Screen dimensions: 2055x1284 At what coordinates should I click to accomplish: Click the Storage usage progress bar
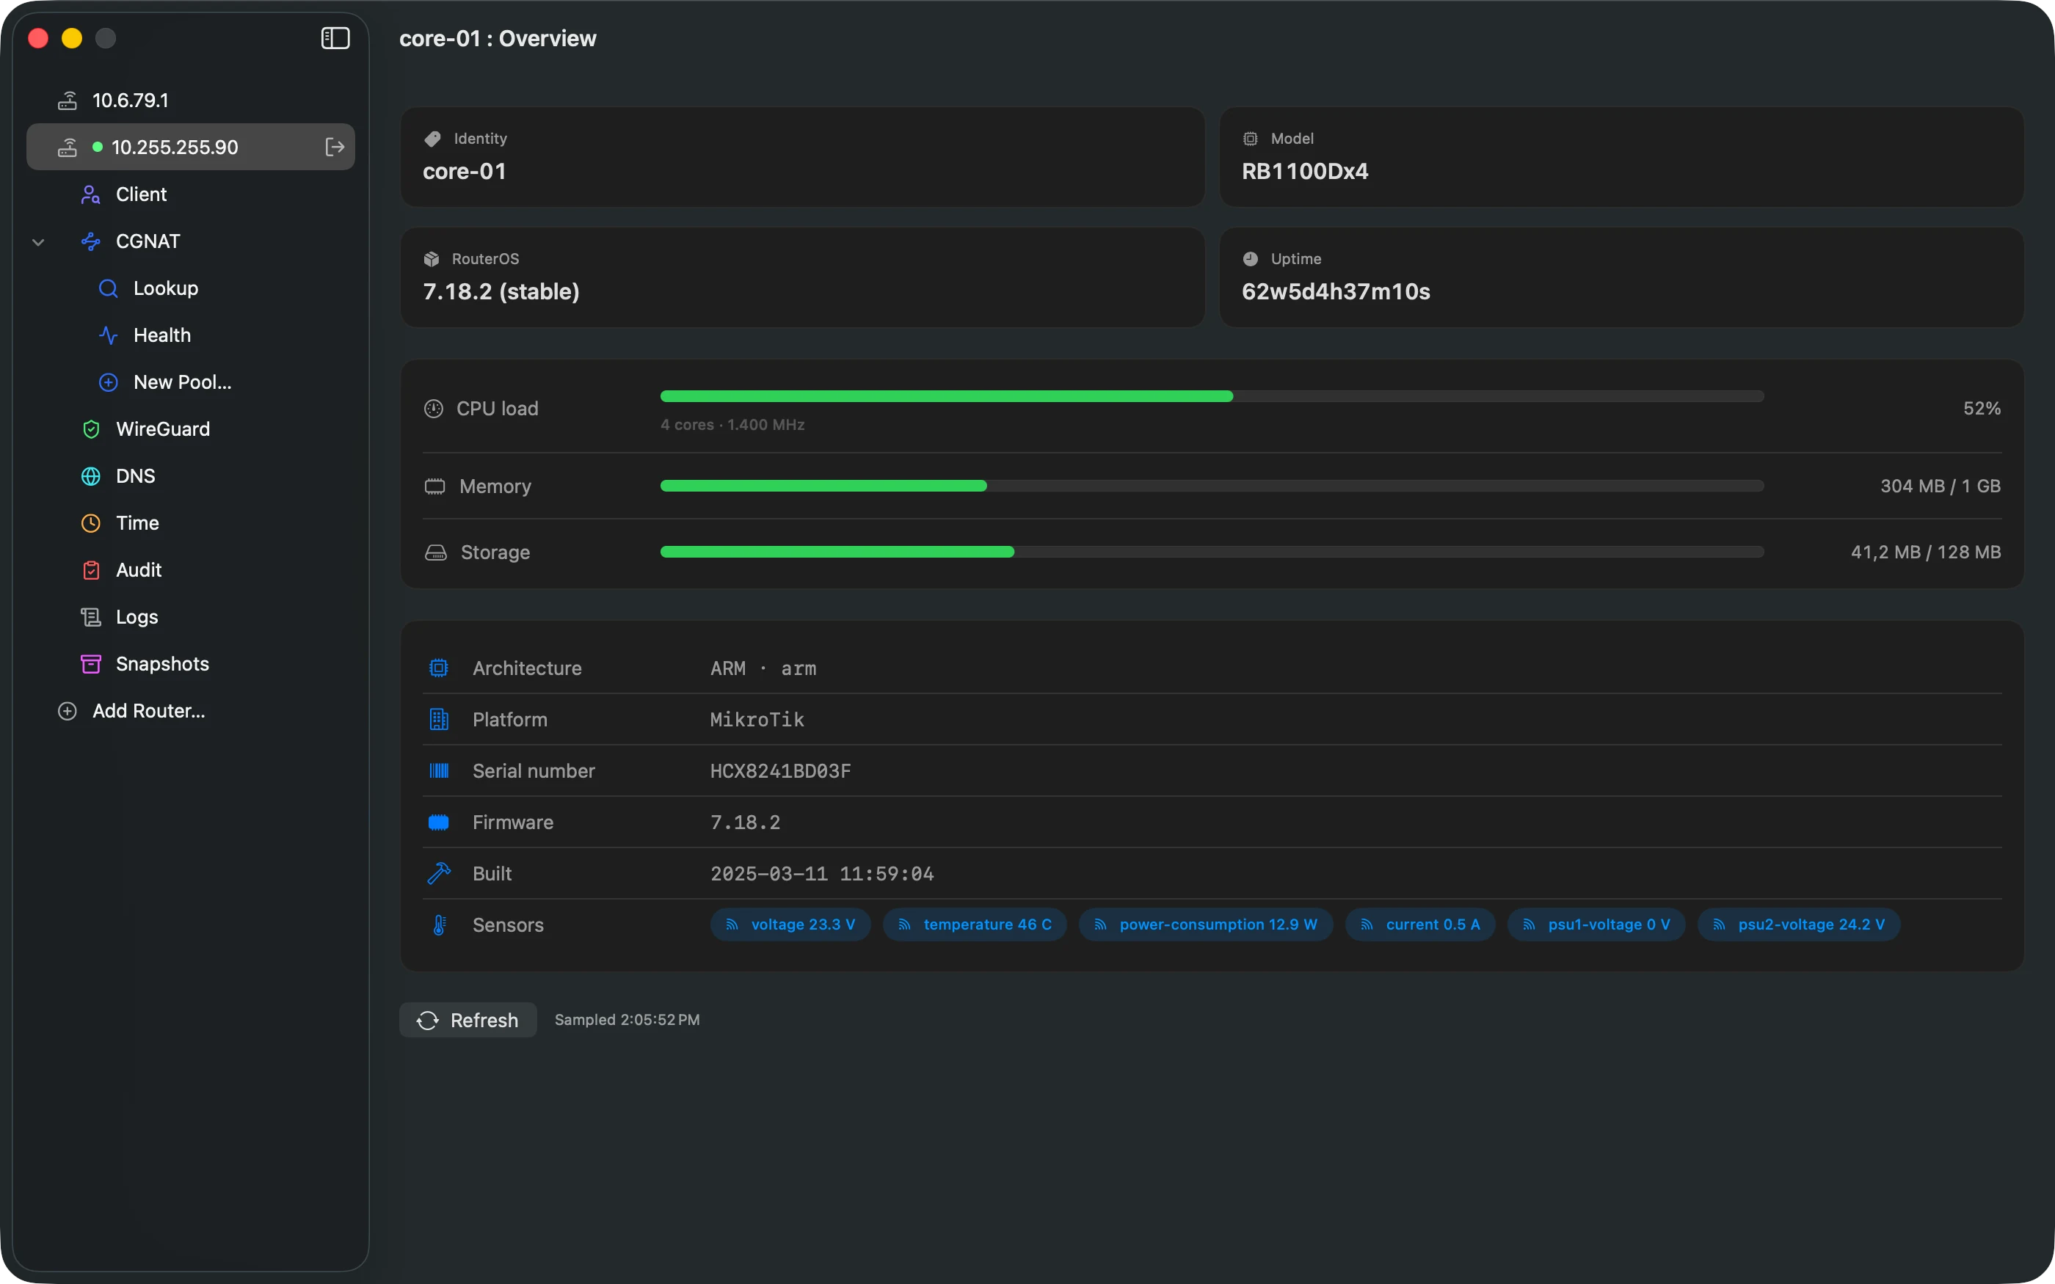point(1212,552)
